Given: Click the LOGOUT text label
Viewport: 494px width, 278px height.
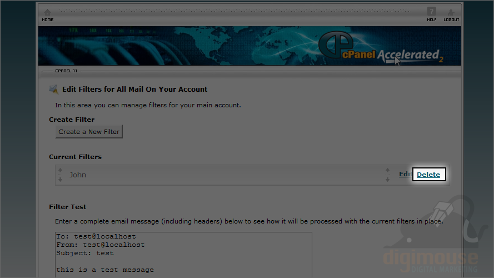Looking at the screenshot, I should point(451,20).
